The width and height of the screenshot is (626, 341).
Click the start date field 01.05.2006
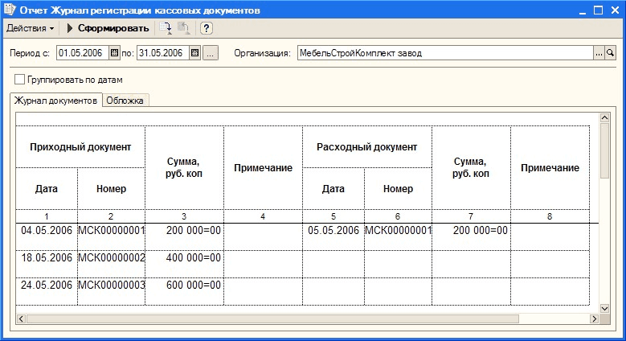point(82,53)
